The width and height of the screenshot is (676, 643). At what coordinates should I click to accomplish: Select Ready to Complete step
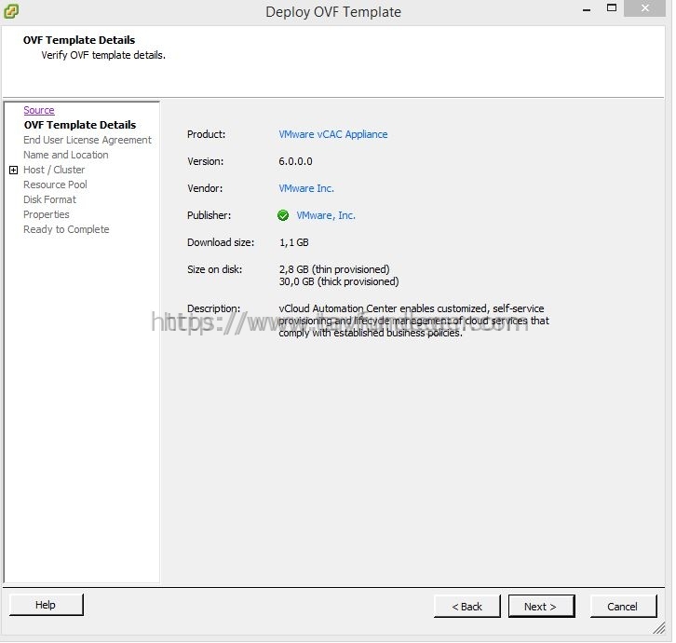(x=66, y=229)
